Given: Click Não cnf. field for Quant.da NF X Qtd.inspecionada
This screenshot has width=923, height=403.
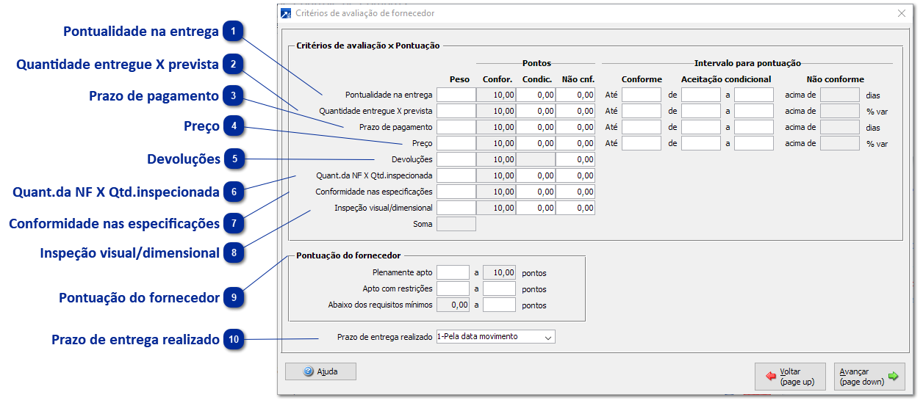Looking at the screenshot, I should click(575, 175).
